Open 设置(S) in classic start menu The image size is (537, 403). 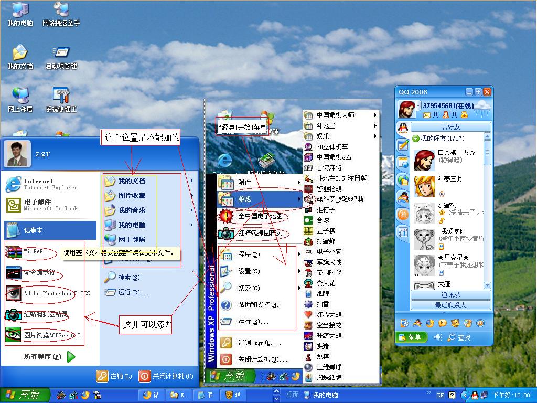(x=260, y=271)
